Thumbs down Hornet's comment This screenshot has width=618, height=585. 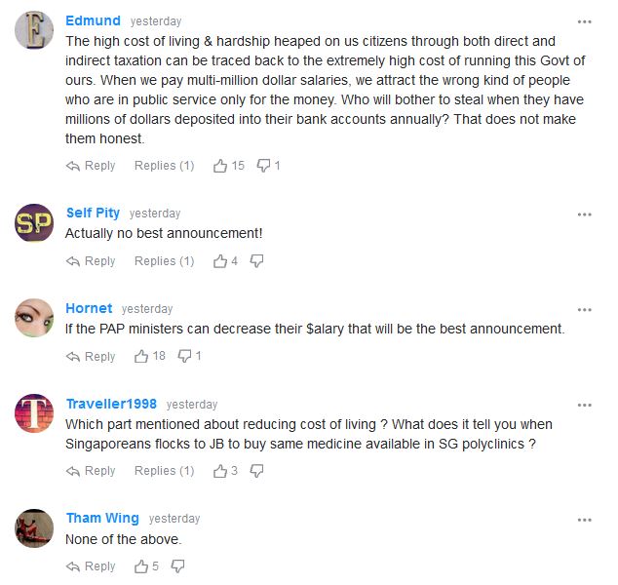pyautogui.click(x=184, y=357)
